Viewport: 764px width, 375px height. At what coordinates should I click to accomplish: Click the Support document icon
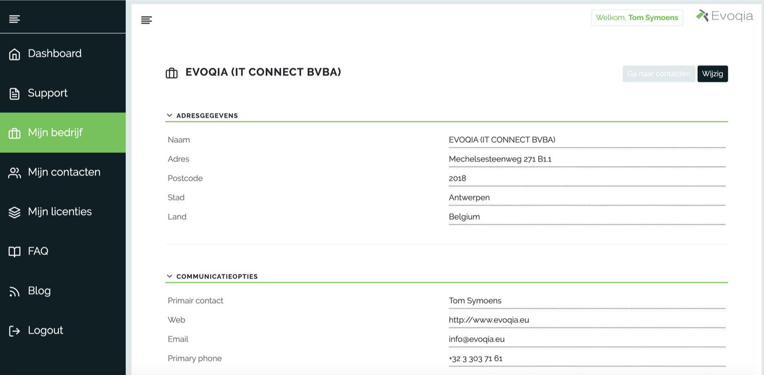15,94
